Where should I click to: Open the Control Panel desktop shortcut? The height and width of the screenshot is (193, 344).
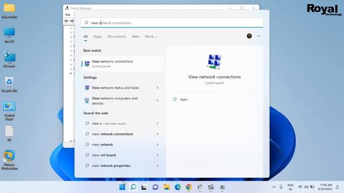[x=9, y=111]
